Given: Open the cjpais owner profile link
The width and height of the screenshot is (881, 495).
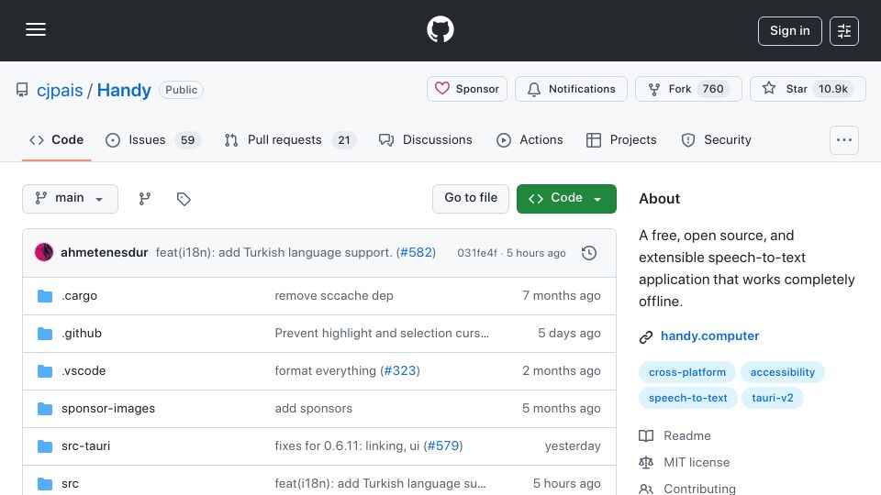Looking at the screenshot, I should (60, 90).
